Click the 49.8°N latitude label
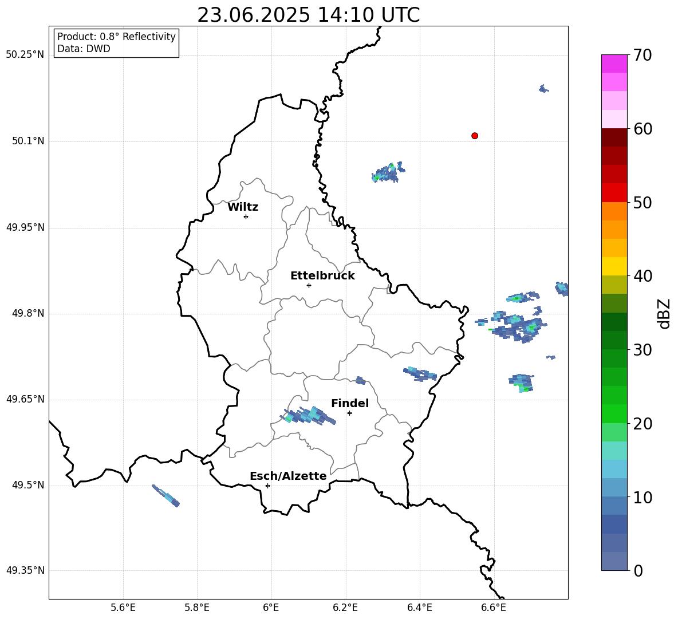This screenshot has width=678, height=619. (x=29, y=313)
